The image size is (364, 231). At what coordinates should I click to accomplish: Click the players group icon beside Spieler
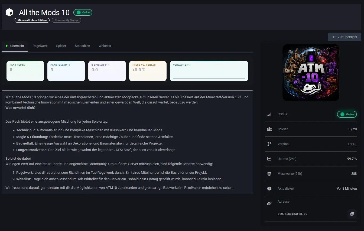pyautogui.click(x=269, y=129)
